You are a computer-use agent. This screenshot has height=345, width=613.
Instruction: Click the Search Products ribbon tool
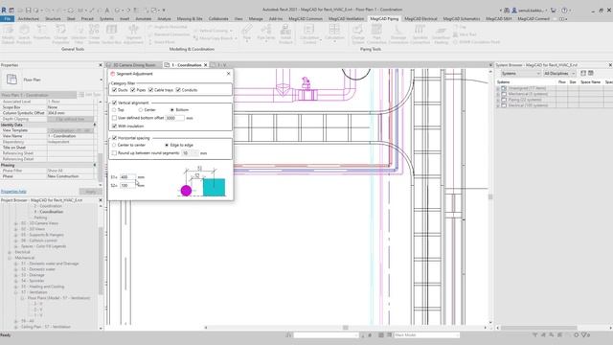[x=24, y=34]
